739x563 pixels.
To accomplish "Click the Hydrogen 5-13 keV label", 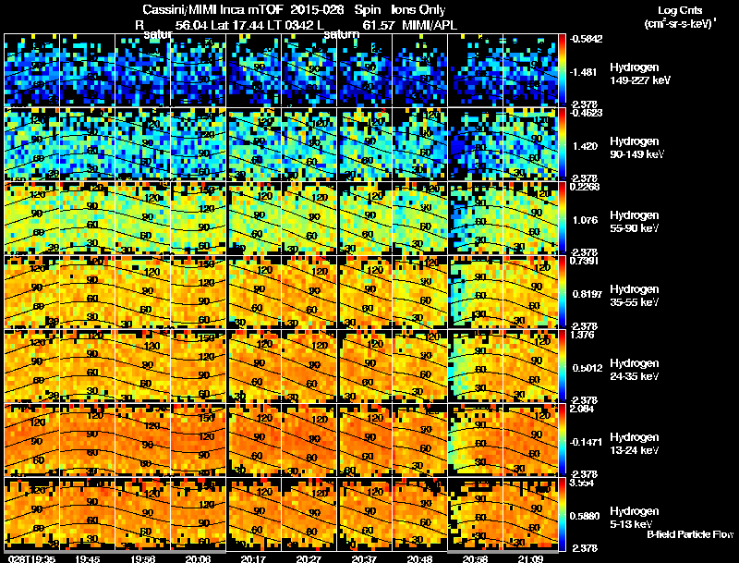I will (634, 518).
